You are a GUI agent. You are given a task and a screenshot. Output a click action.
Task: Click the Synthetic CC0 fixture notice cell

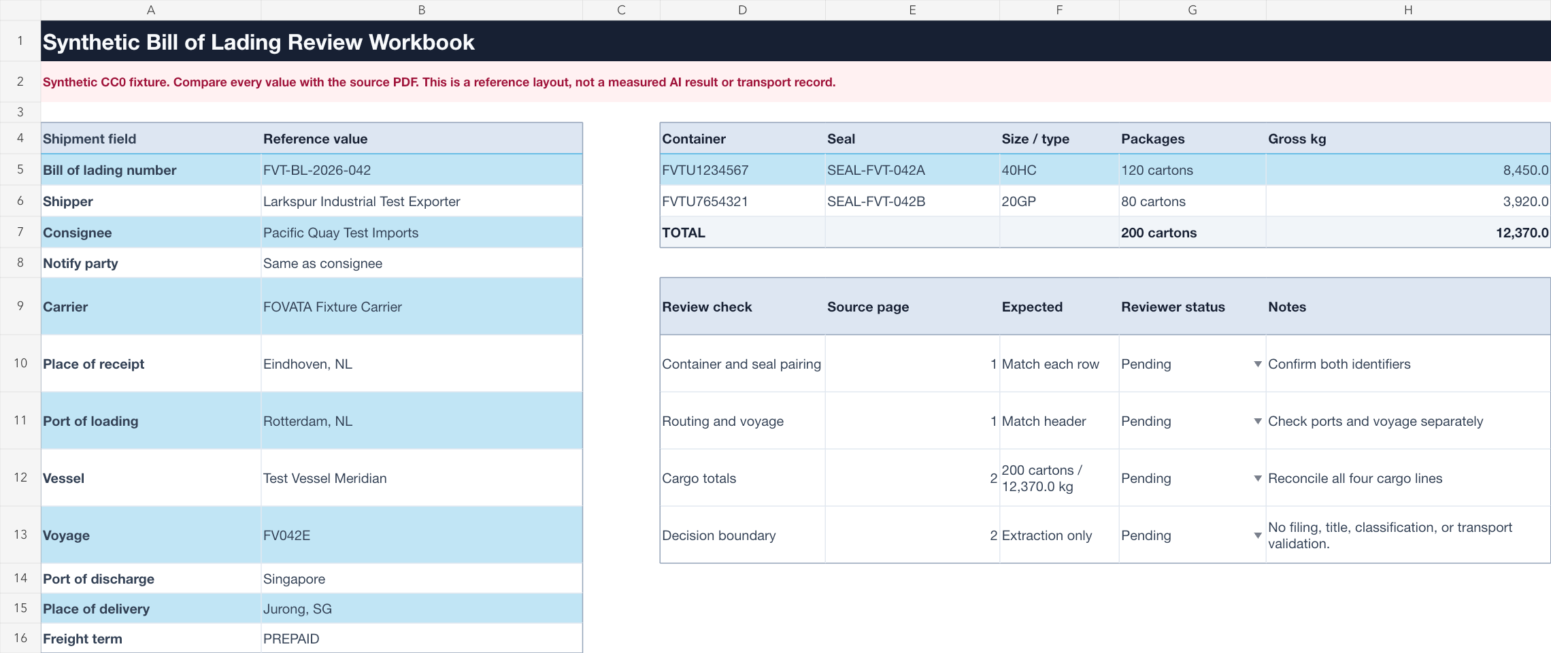coord(796,82)
